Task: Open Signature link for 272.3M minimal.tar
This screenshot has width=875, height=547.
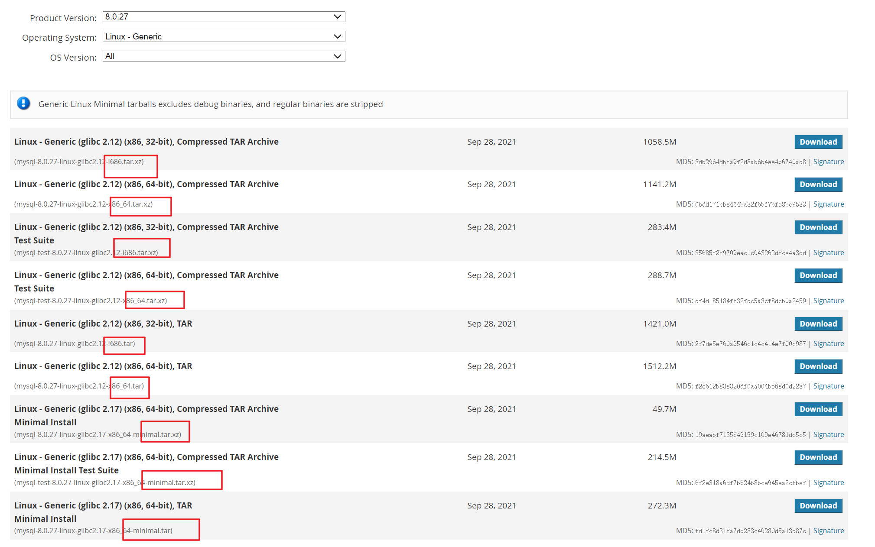Action: 828,531
